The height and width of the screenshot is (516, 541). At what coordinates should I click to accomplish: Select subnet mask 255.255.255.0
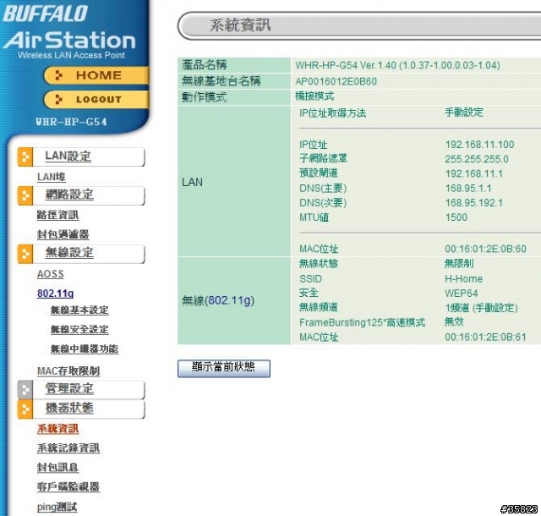click(x=477, y=159)
